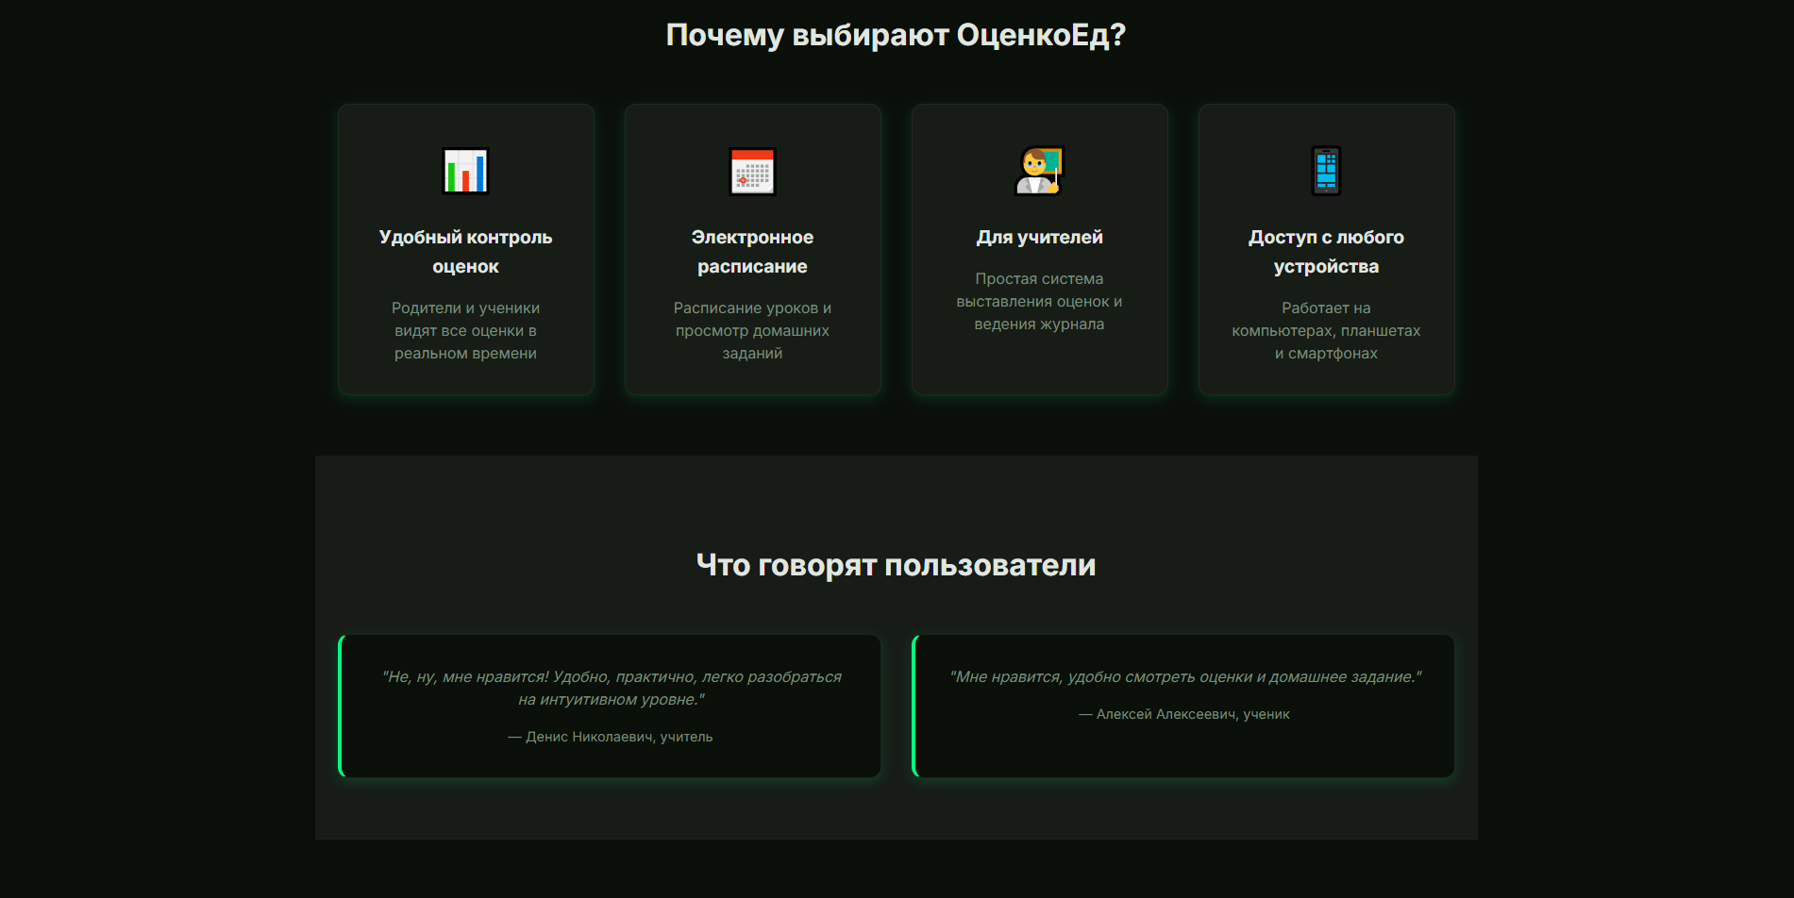Click the "Расписание уроков и просмотр домашних заданий" text

[752, 330]
